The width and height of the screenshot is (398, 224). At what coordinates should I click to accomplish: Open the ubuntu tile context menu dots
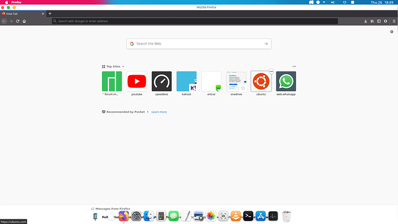(271, 72)
